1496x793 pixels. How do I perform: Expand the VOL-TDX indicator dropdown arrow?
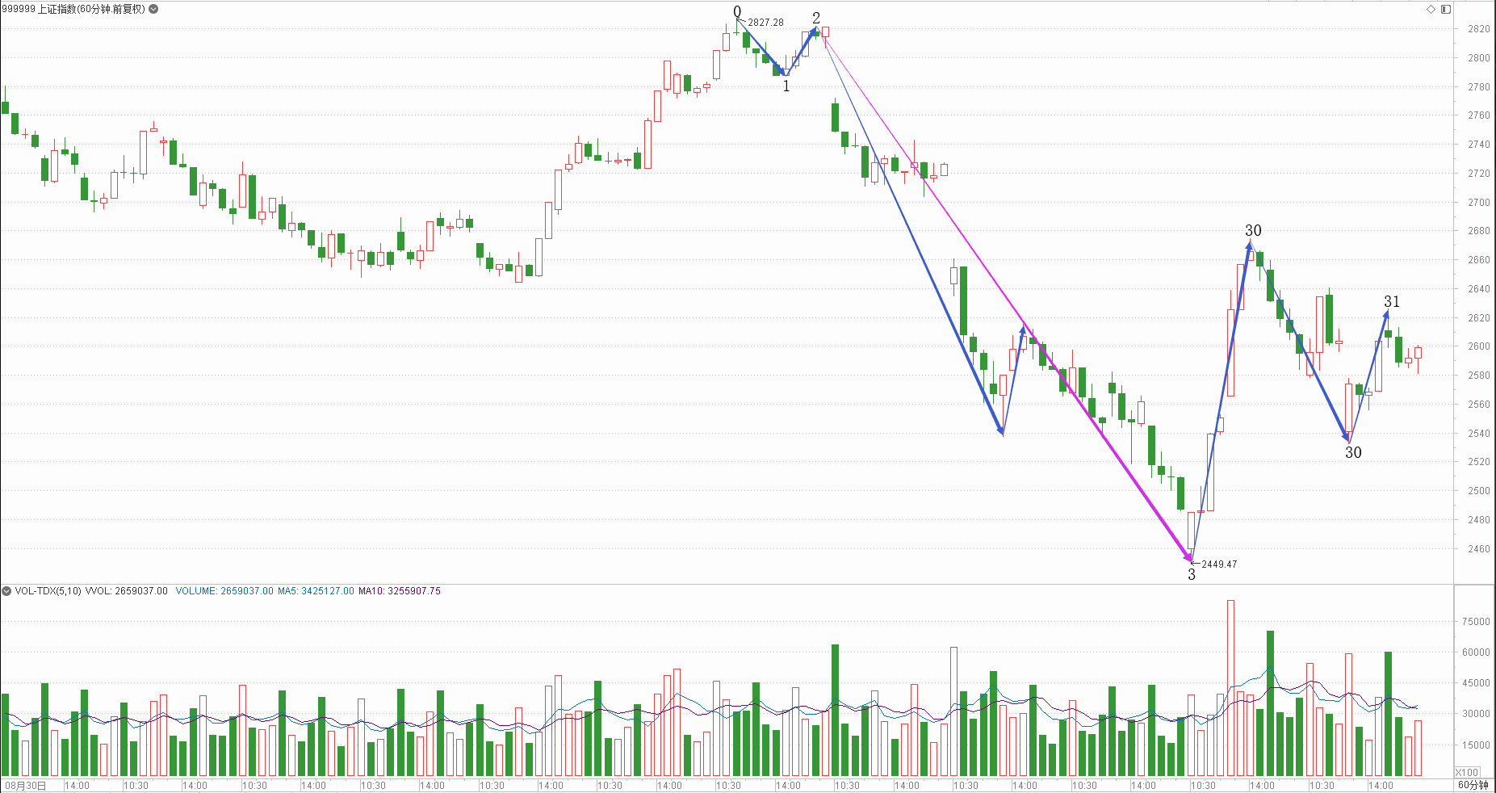tap(6, 591)
